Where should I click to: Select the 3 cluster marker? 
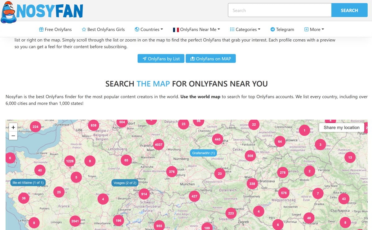coord(320,144)
